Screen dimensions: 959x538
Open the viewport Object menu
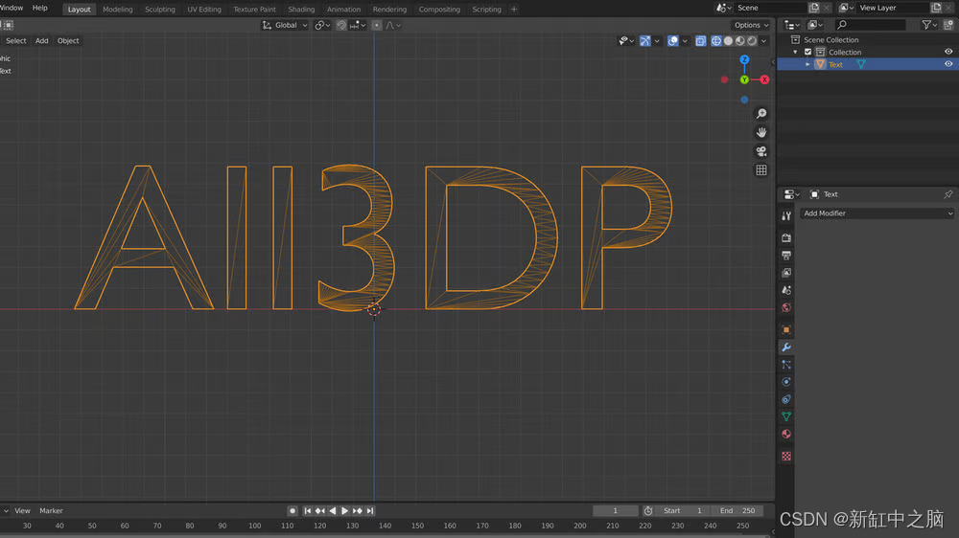(x=68, y=41)
